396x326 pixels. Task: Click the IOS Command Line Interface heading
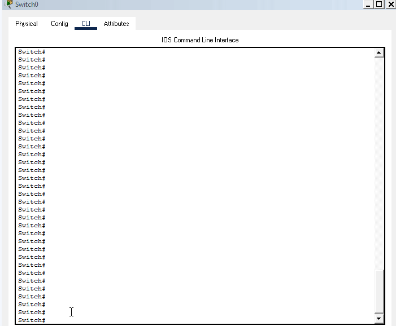200,40
